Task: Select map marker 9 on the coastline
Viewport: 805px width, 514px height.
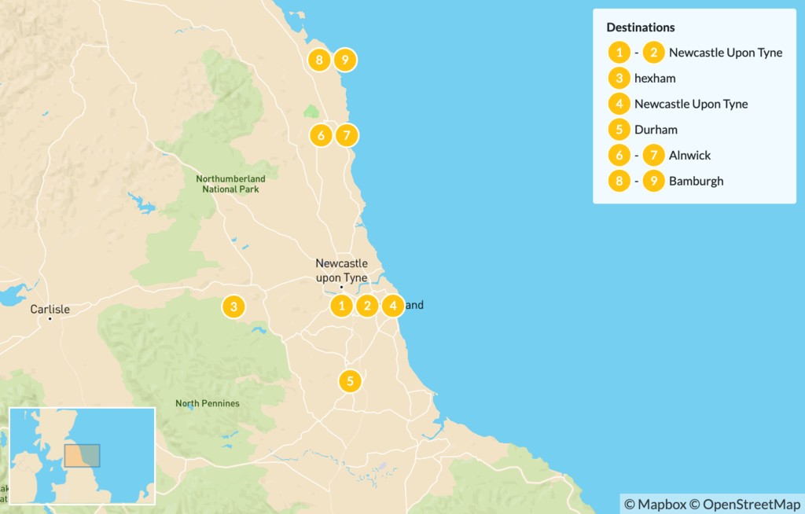Action: [x=345, y=60]
